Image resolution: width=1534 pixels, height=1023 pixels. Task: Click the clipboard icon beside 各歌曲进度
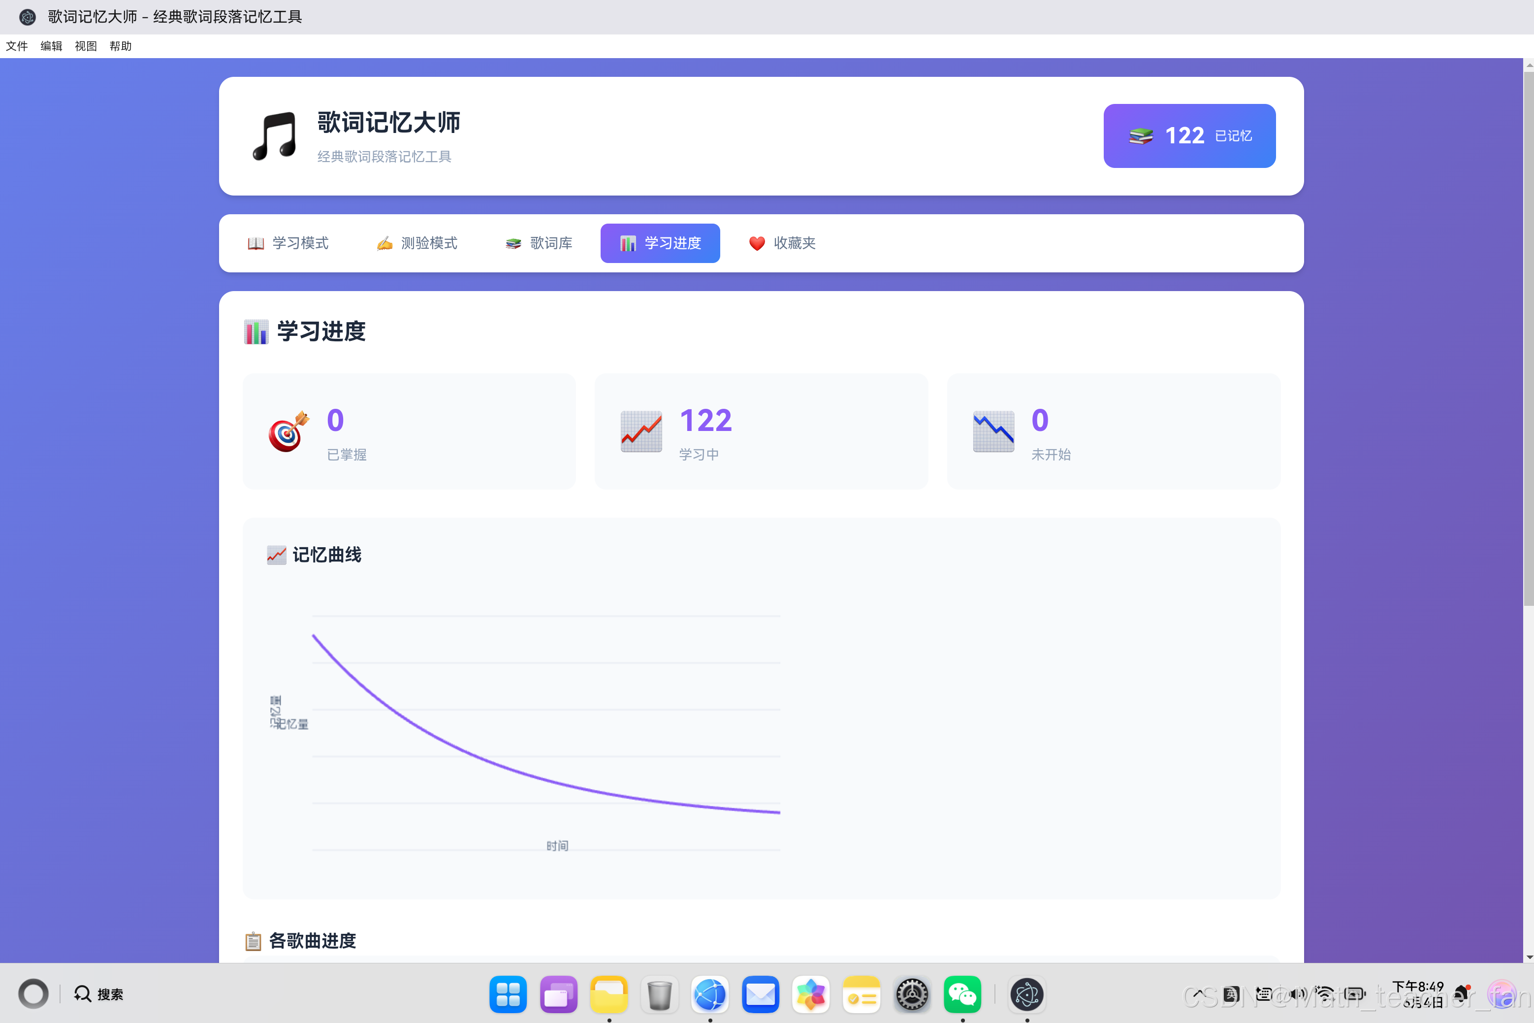[253, 941]
